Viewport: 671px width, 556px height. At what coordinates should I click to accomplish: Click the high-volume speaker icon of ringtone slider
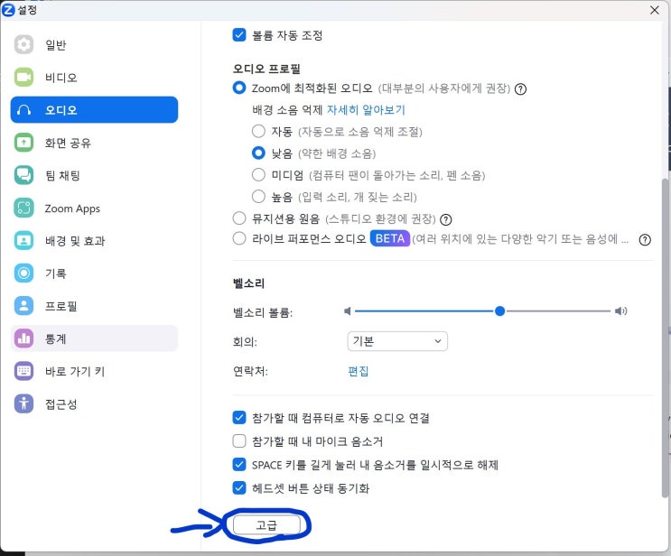pyautogui.click(x=621, y=310)
